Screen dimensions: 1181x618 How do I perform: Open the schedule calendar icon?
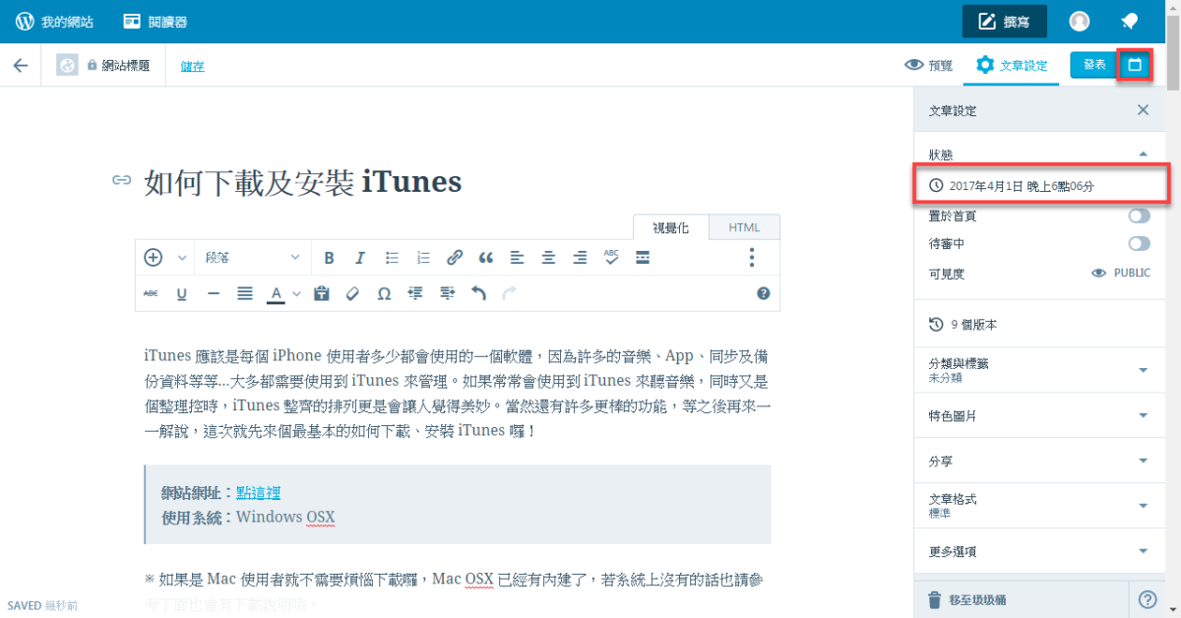[1135, 65]
